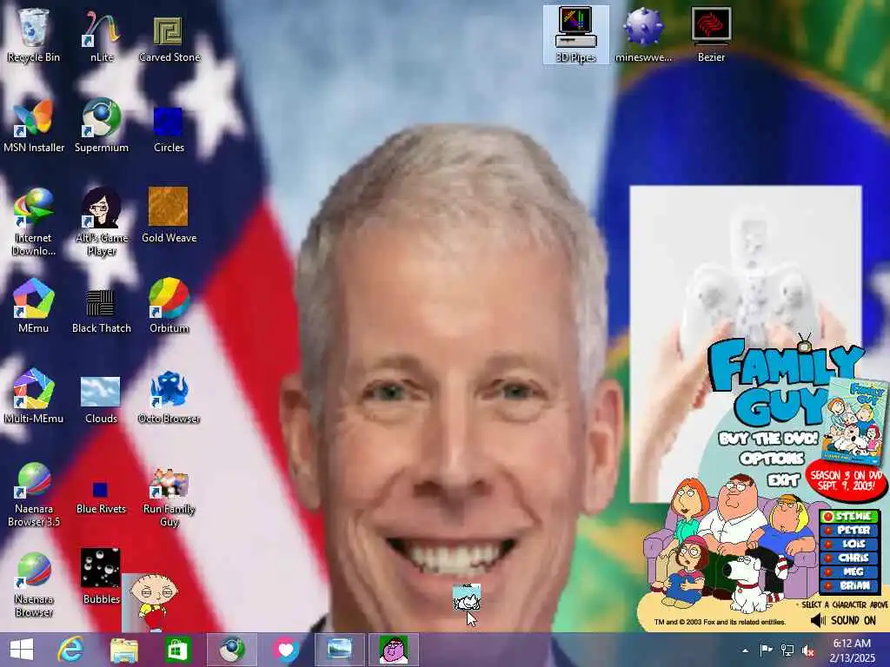Select the Peter character option
The image size is (890, 667).
tap(850, 531)
